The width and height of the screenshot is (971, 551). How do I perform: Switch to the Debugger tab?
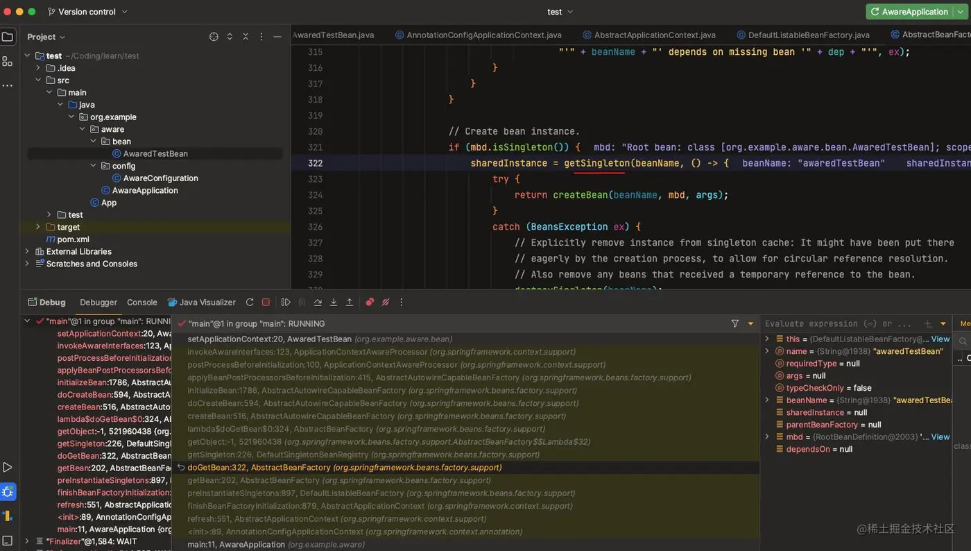[x=98, y=303]
